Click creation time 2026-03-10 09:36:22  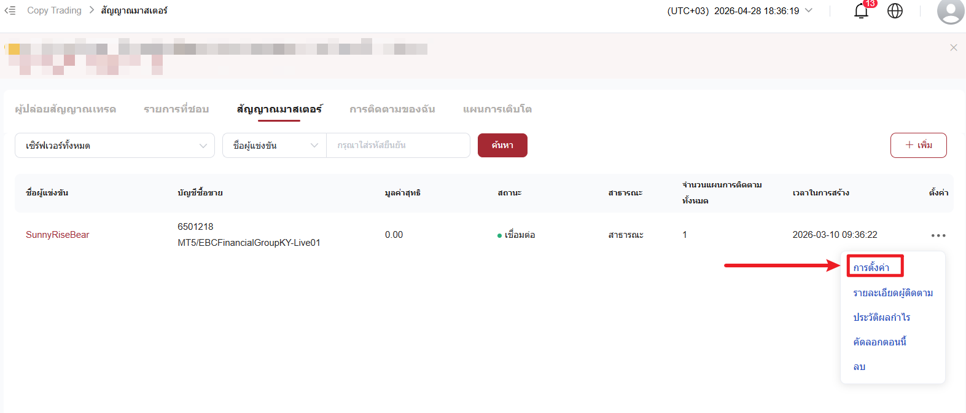(x=835, y=235)
